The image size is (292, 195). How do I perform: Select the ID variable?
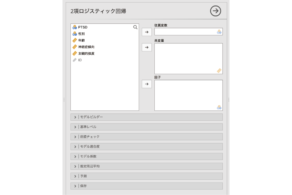coord(80,60)
